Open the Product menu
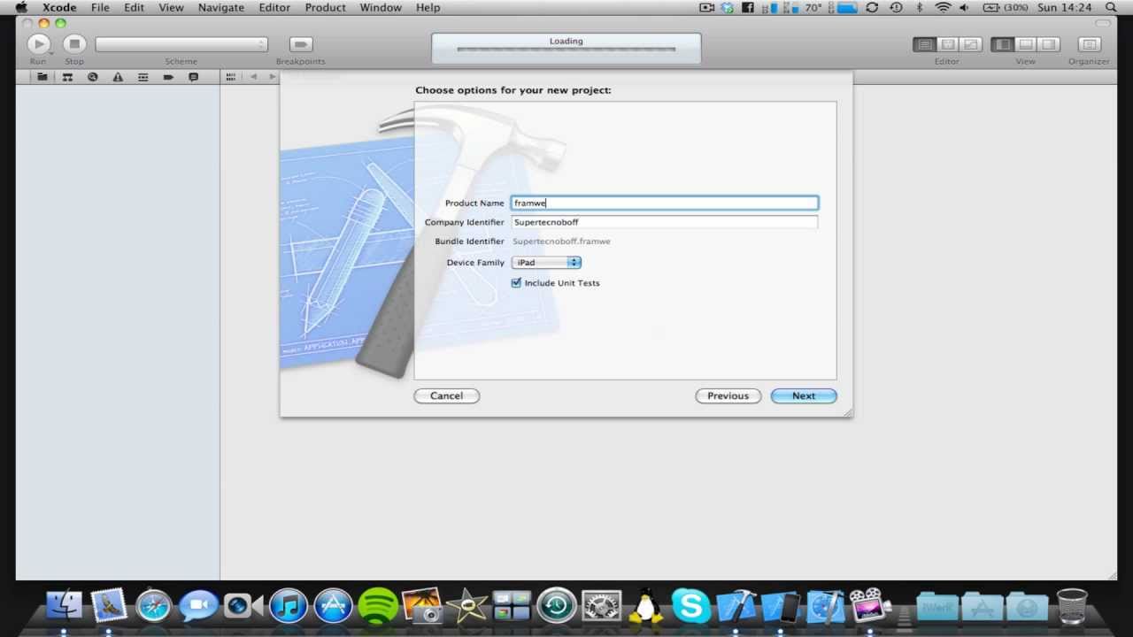The image size is (1133, 637). point(326,7)
